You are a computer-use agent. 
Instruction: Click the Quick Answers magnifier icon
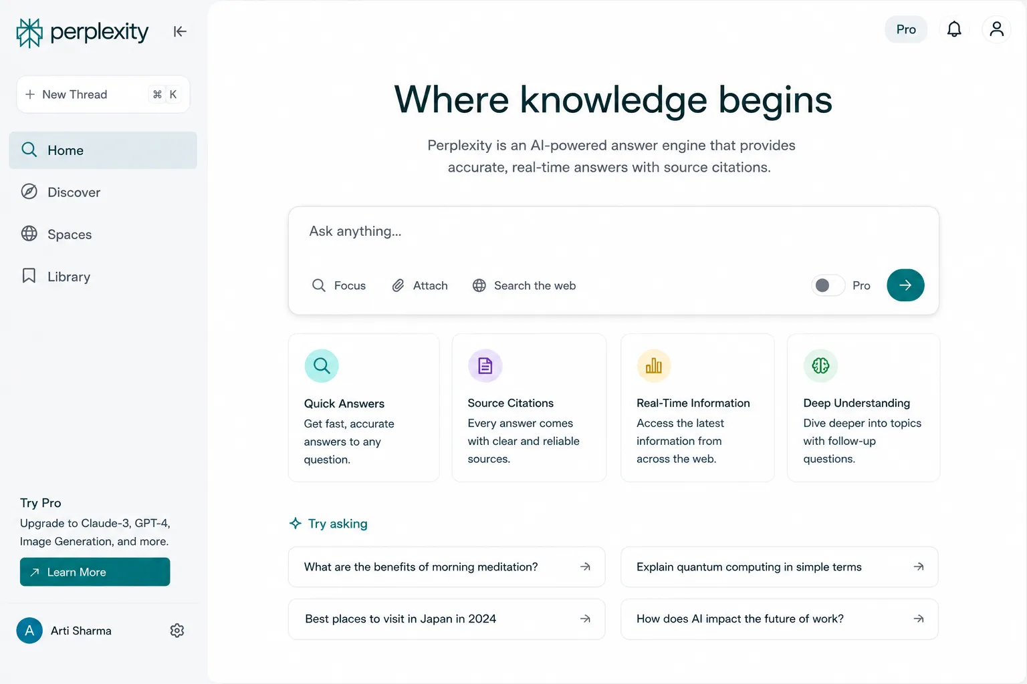pyautogui.click(x=322, y=366)
